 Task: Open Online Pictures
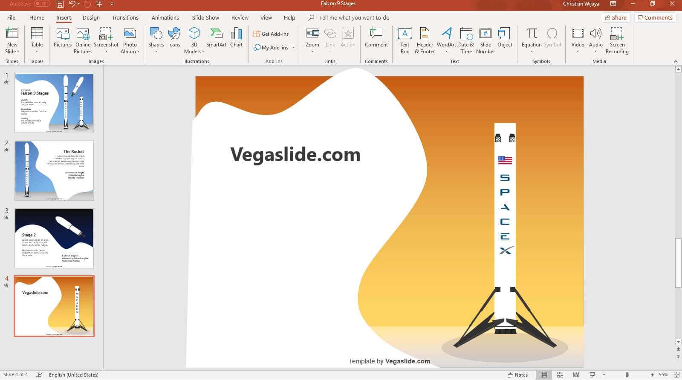click(83, 41)
